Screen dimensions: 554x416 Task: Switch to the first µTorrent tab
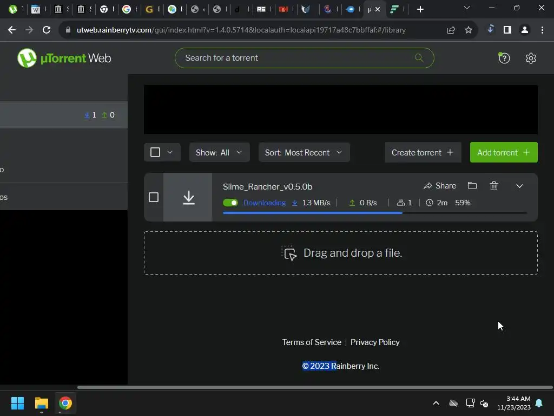16,10
